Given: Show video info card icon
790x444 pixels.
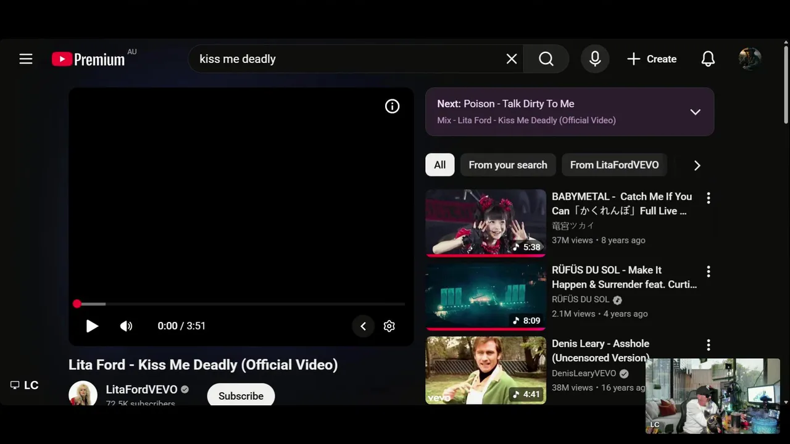Looking at the screenshot, I should click(x=393, y=107).
